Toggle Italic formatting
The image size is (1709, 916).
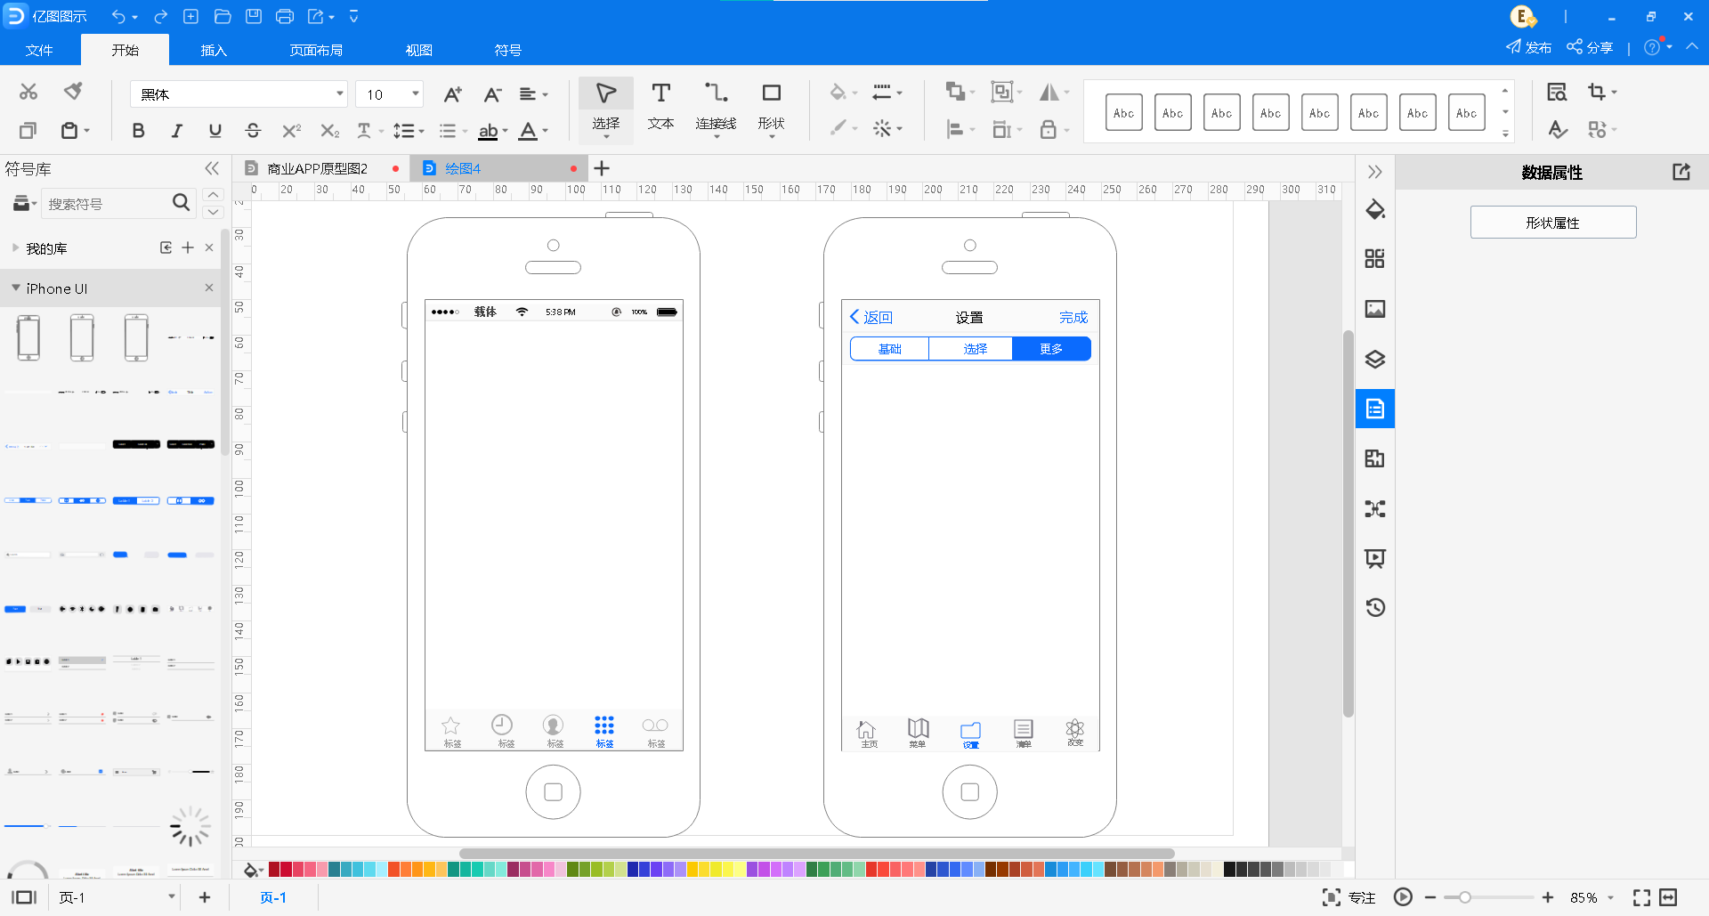point(177,131)
